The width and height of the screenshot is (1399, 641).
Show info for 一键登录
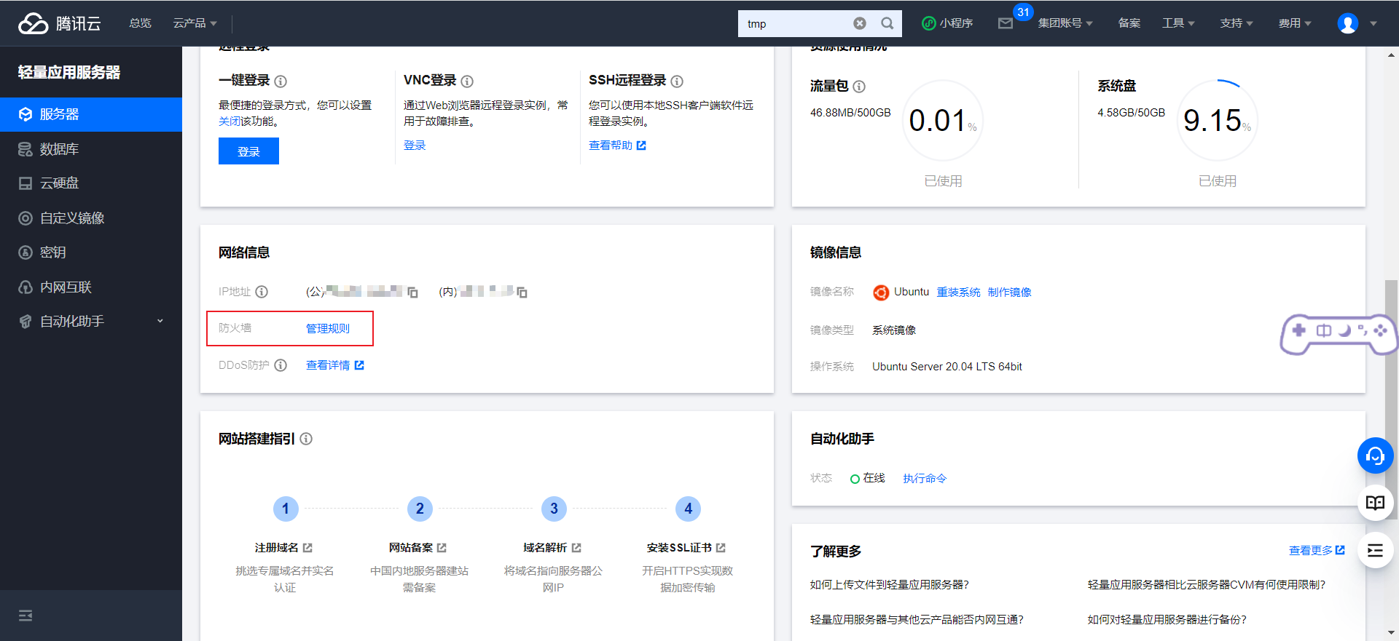coord(281,81)
